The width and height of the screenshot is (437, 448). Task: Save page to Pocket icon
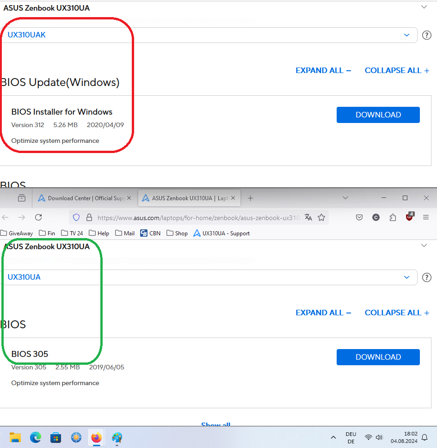click(x=359, y=217)
